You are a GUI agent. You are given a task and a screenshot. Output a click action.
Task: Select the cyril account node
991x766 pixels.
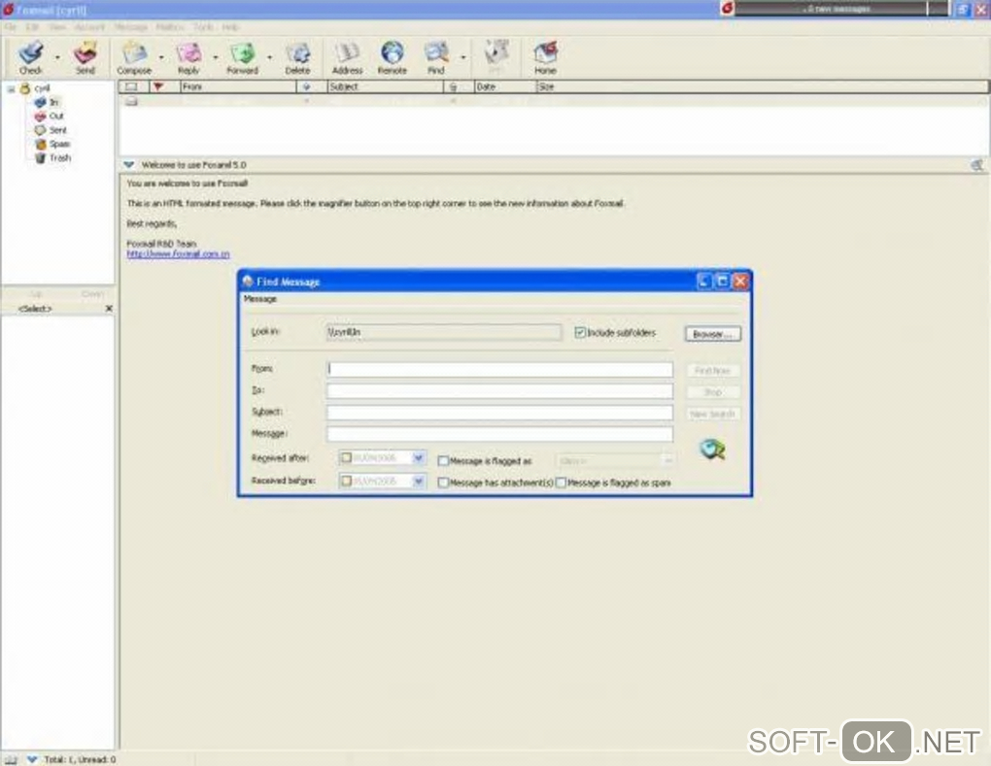(42, 88)
